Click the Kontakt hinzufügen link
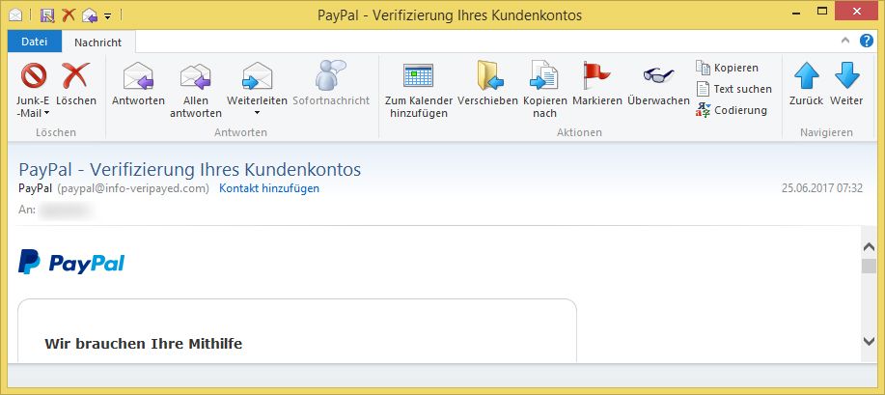 [x=269, y=188]
